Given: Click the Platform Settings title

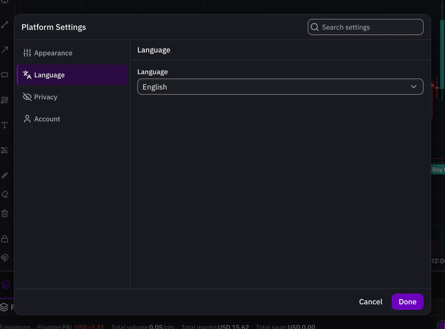Looking at the screenshot, I should click(54, 27).
